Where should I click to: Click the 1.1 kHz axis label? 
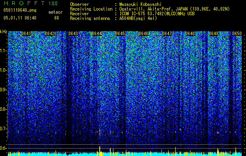click(x=4, y=51)
